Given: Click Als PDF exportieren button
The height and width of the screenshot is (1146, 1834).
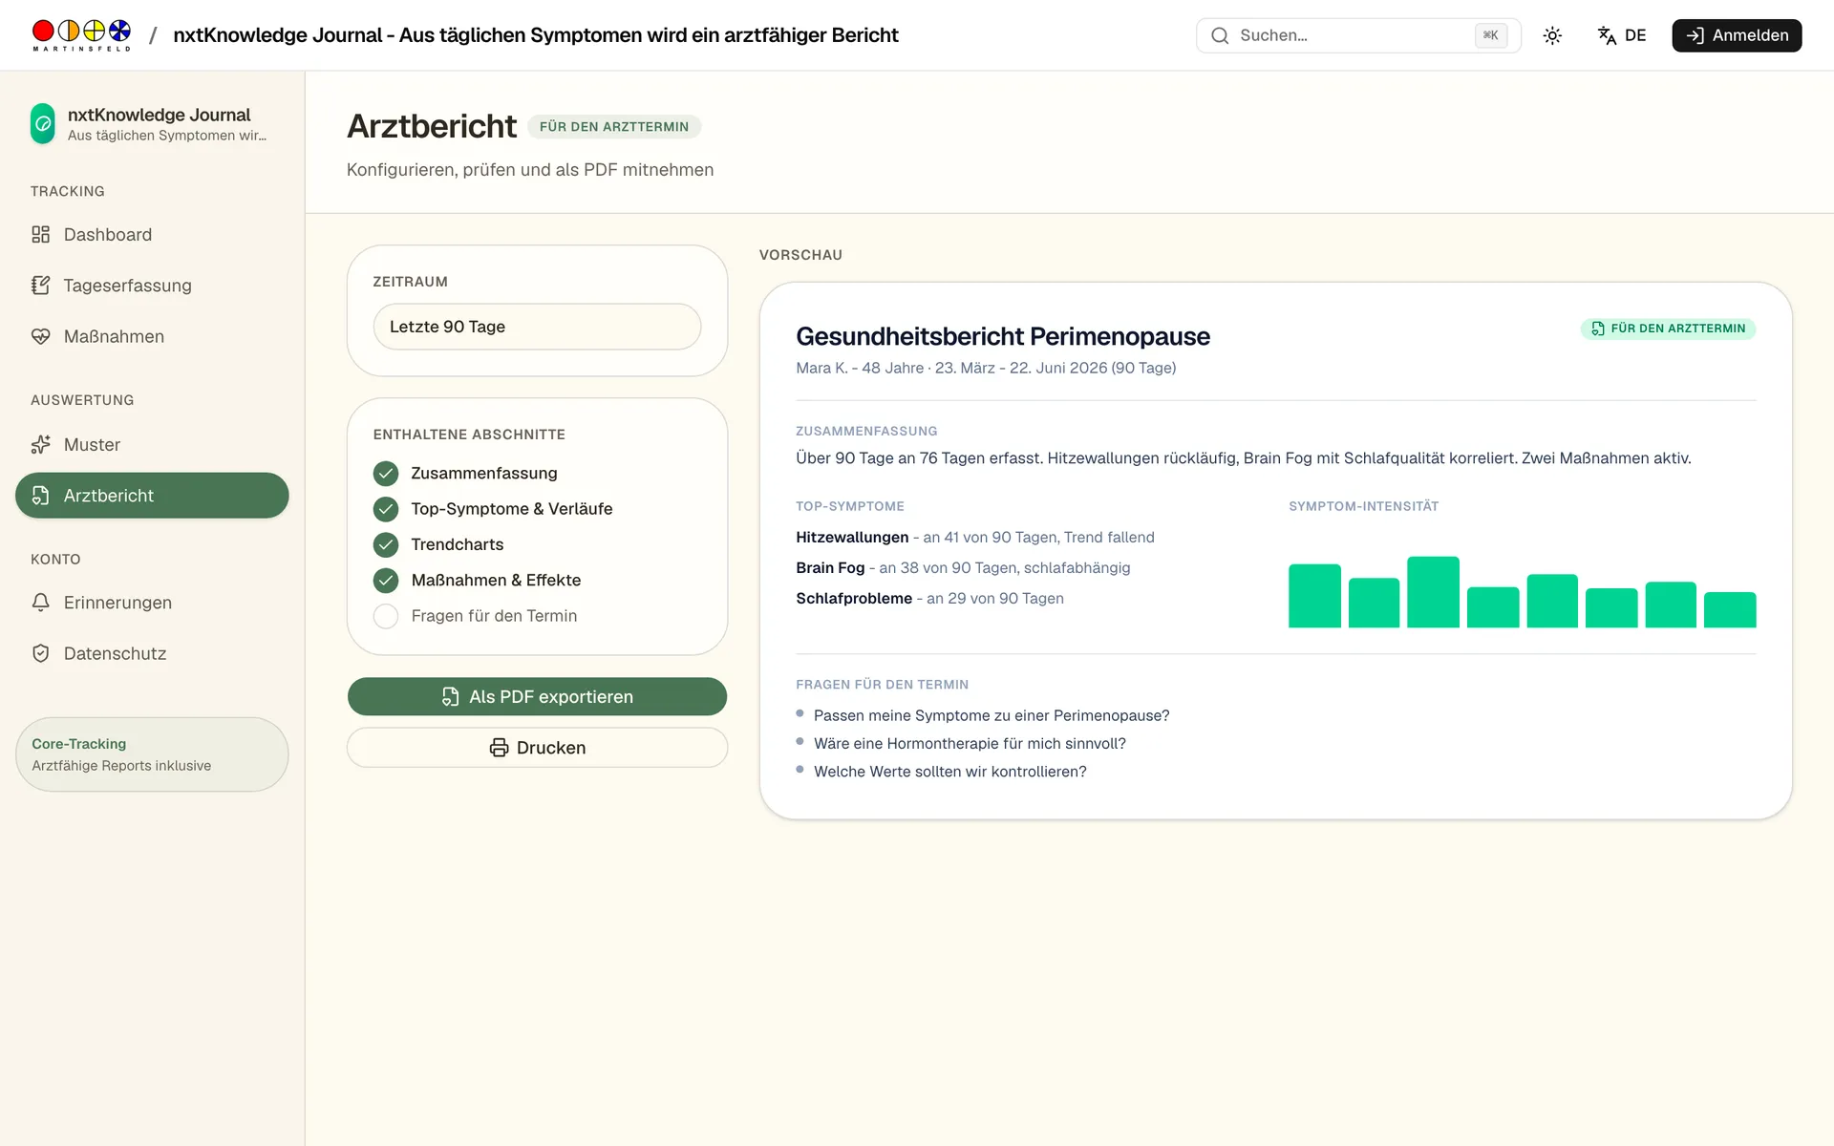Looking at the screenshot, I should pyautogui.click(x=537, y=697).
